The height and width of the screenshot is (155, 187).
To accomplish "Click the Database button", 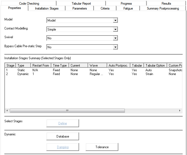I will 63,136.
